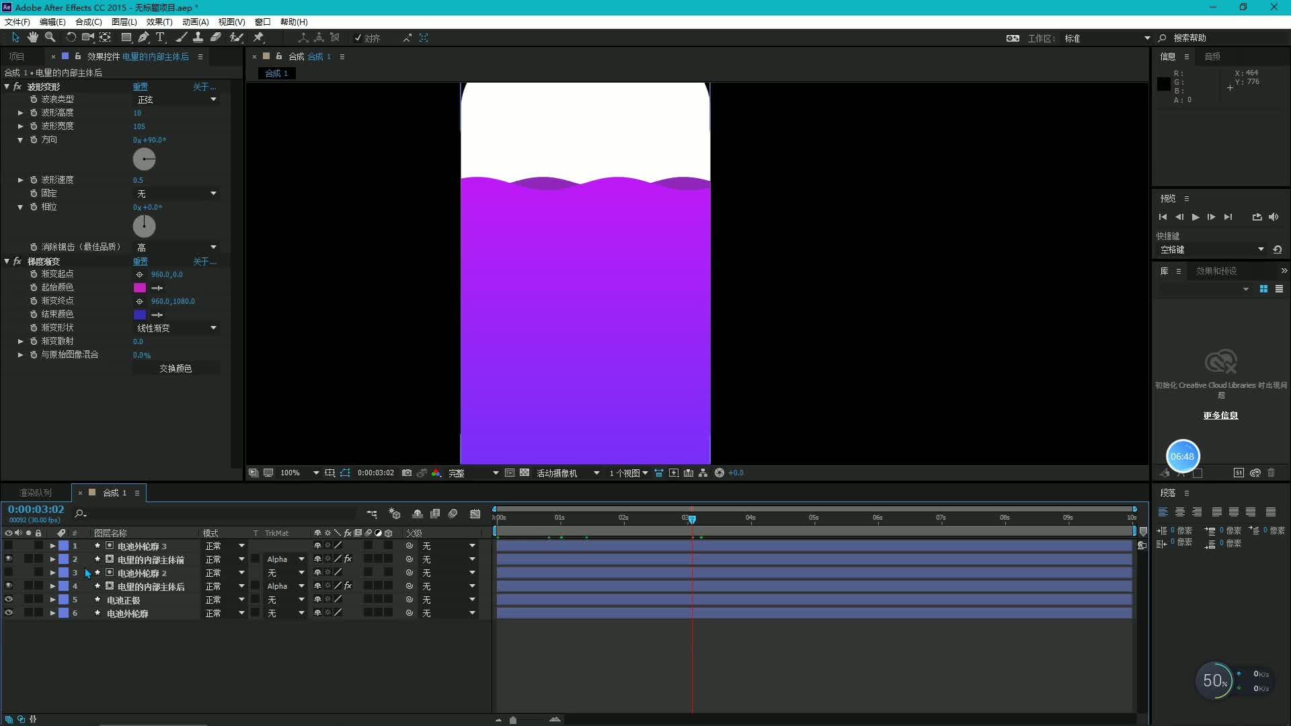This screenshot has width=1291, height=726.
Task: Show layer 电池外轮廓 2 visibility box
Action: click(9, 573)
